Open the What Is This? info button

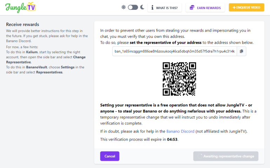coord(164,8)
